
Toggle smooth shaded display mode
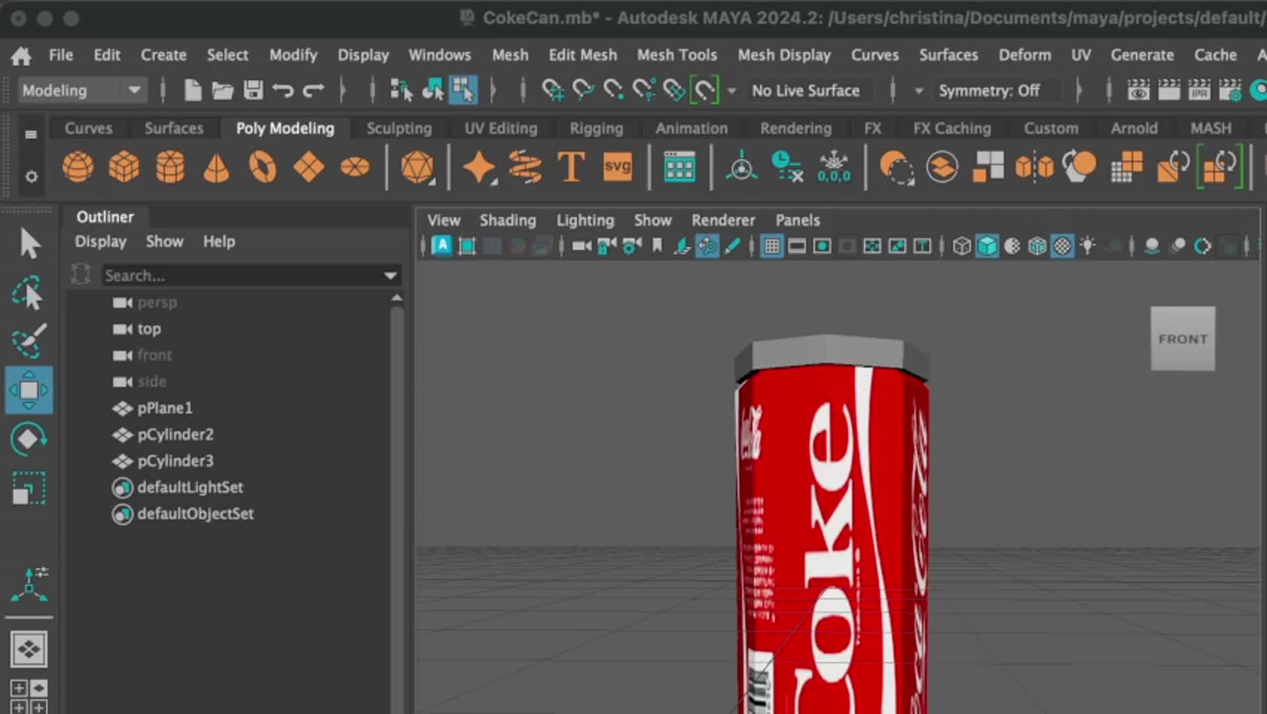[x=988, y=245]
